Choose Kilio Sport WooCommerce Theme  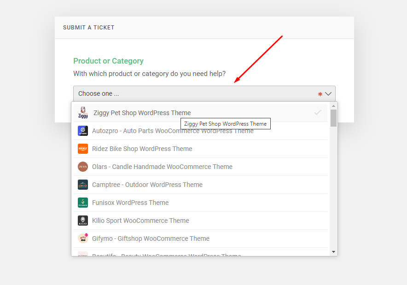[140, 221]
